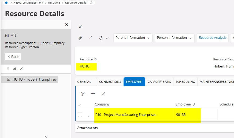Switch to the Capacity Basis tab
This screenshot has height=138, width=234.
click(x=159, y=82)
